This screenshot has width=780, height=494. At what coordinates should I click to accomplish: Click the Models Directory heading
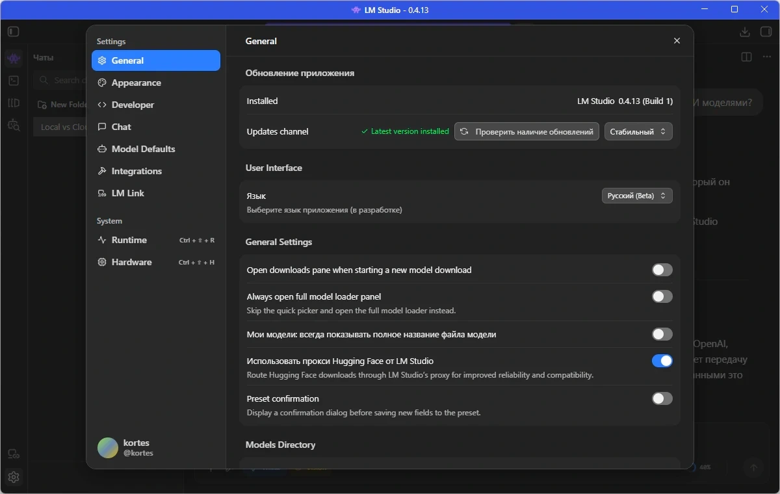pyautogui.click(x=280, y=445)
